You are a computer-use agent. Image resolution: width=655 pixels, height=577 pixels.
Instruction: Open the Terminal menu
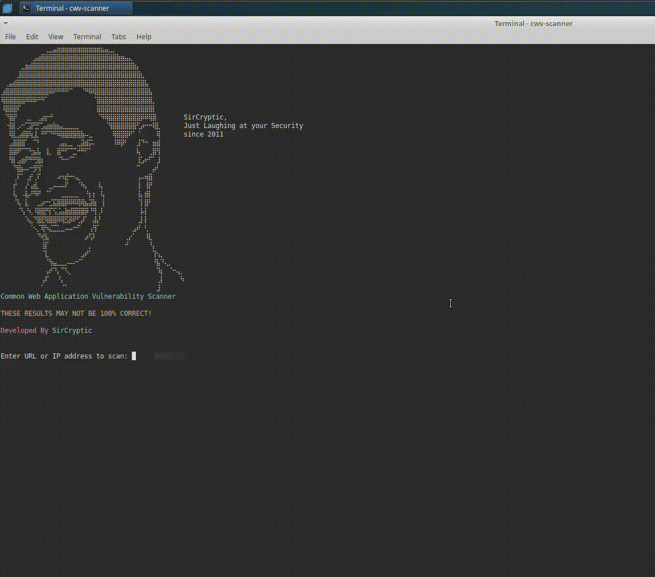pos(87,36)
